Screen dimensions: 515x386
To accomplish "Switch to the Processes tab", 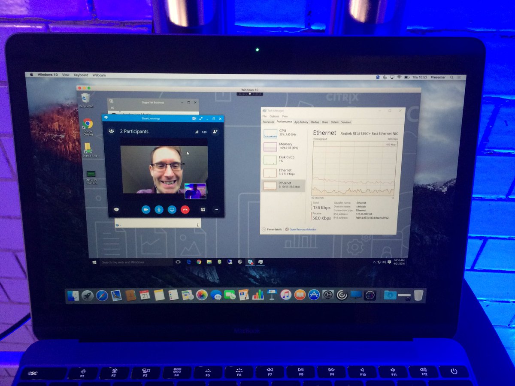I will point(268,122).
